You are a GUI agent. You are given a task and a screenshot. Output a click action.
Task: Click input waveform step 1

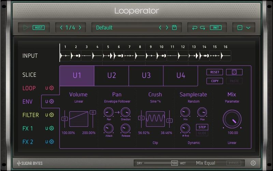(65, 56)
